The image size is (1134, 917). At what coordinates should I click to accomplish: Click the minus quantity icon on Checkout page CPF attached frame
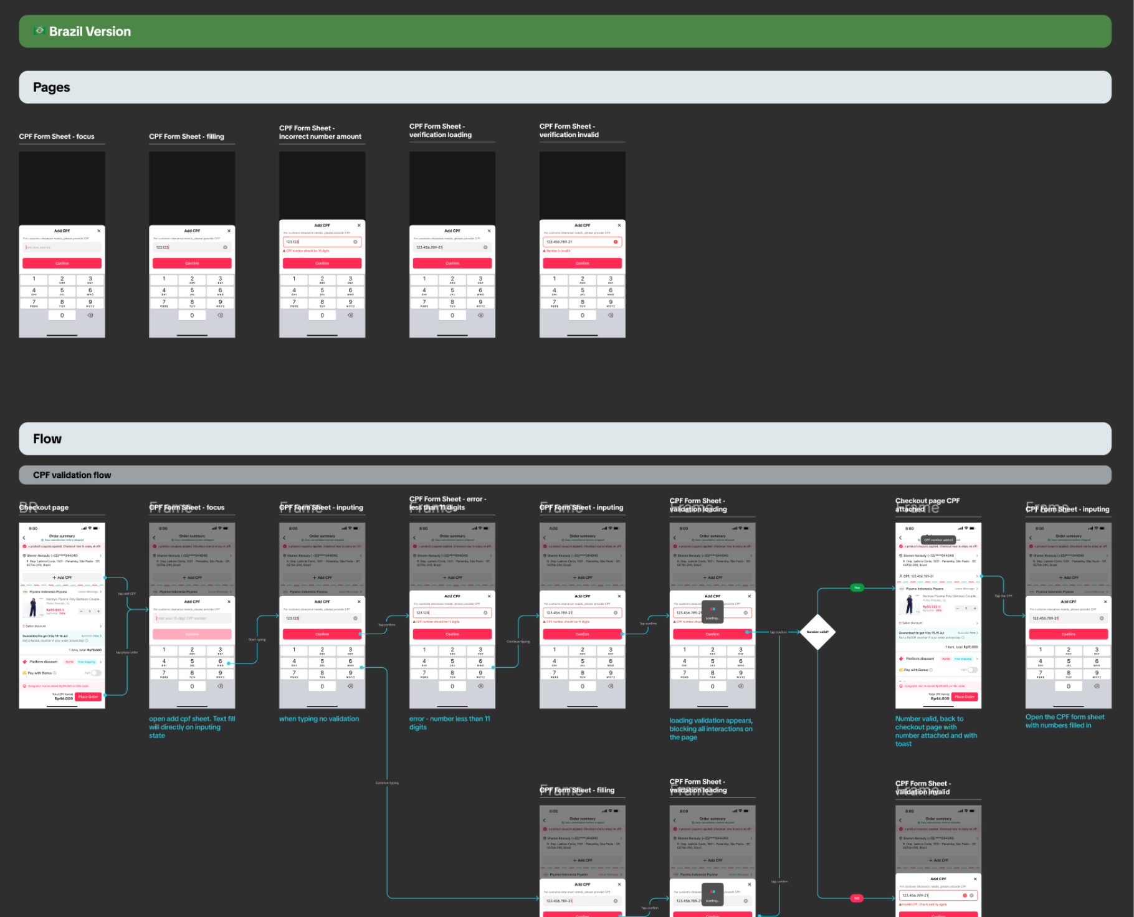coord(958,608)
